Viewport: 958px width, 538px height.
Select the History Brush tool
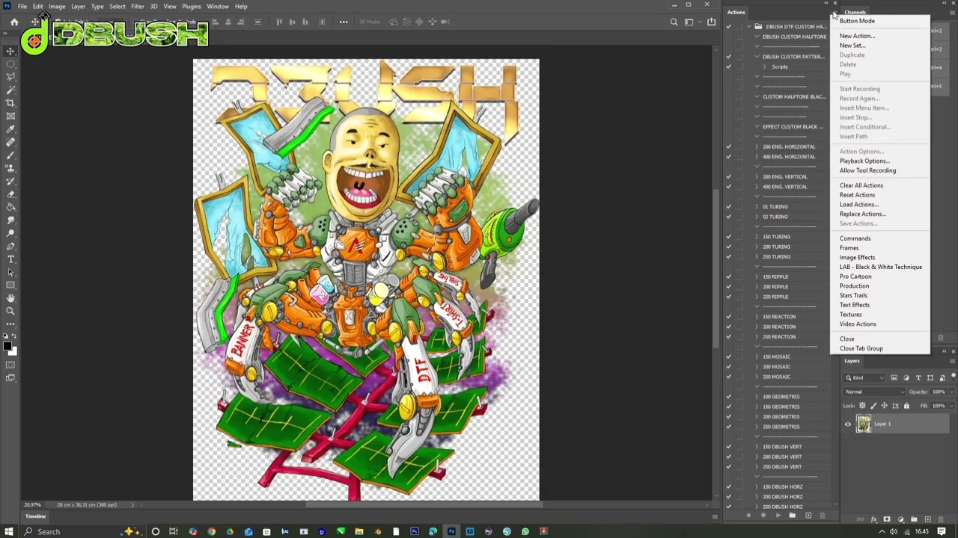click(10, 181)
